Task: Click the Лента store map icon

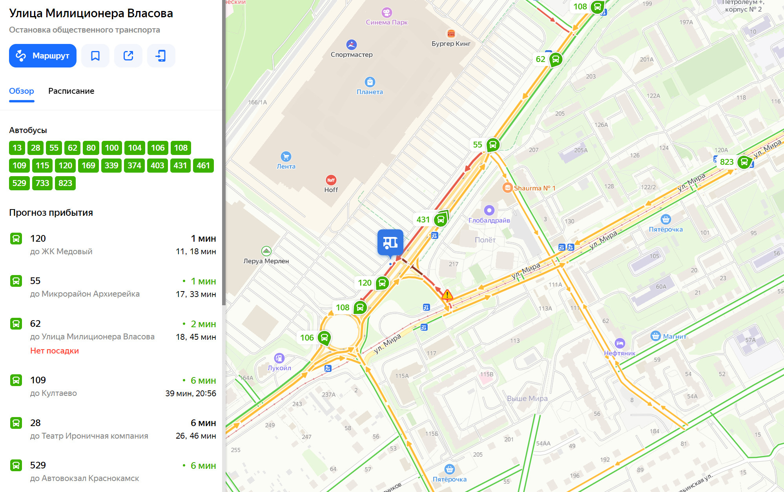Action: pos(286,156)
